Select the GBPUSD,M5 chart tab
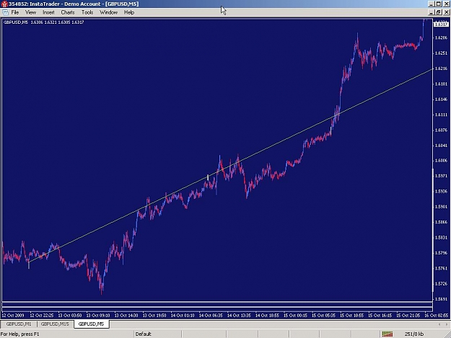This screenshot has width=451, height=338. click(x=91, y=324)
